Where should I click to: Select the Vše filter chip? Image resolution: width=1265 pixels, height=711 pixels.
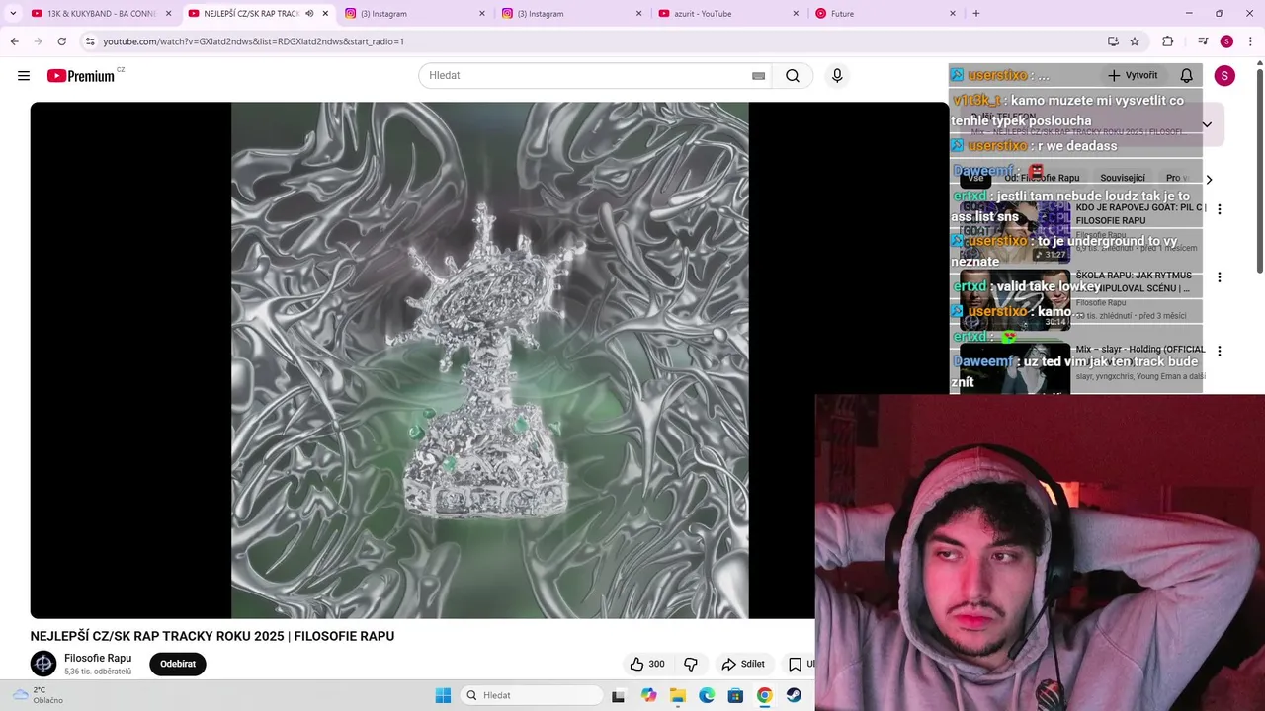[x=975, y=179]
